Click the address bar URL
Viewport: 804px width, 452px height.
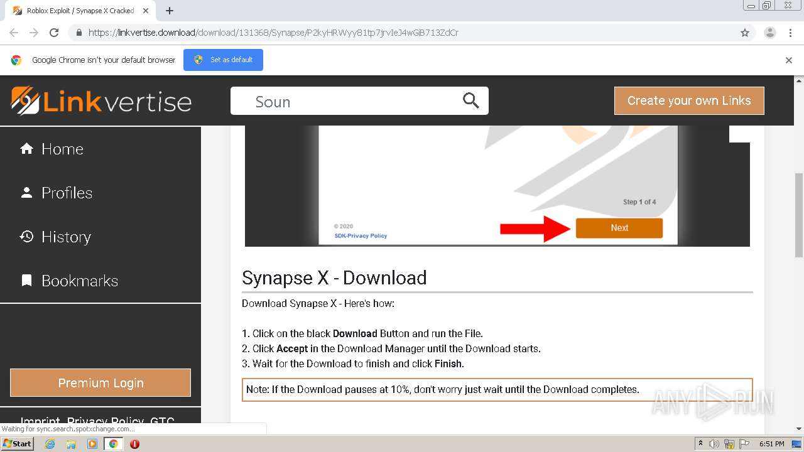(273, 33)
